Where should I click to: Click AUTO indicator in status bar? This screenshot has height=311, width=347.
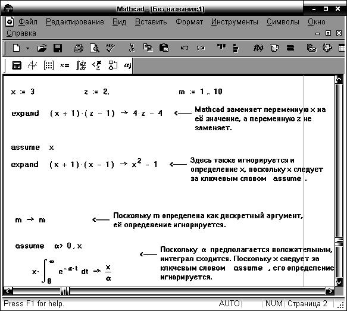point(229,303)
